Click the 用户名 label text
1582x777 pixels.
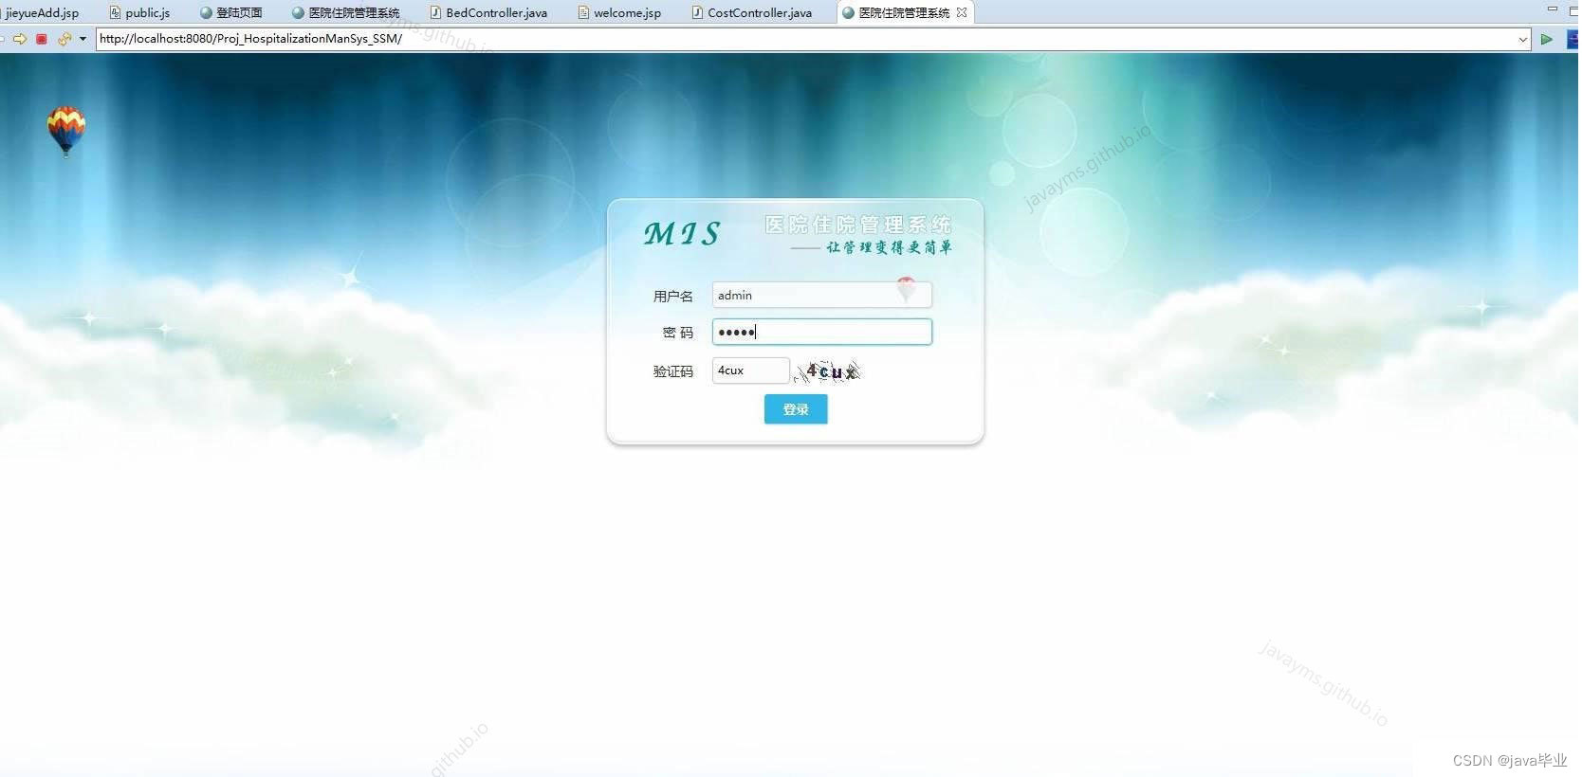click(672, 297)
